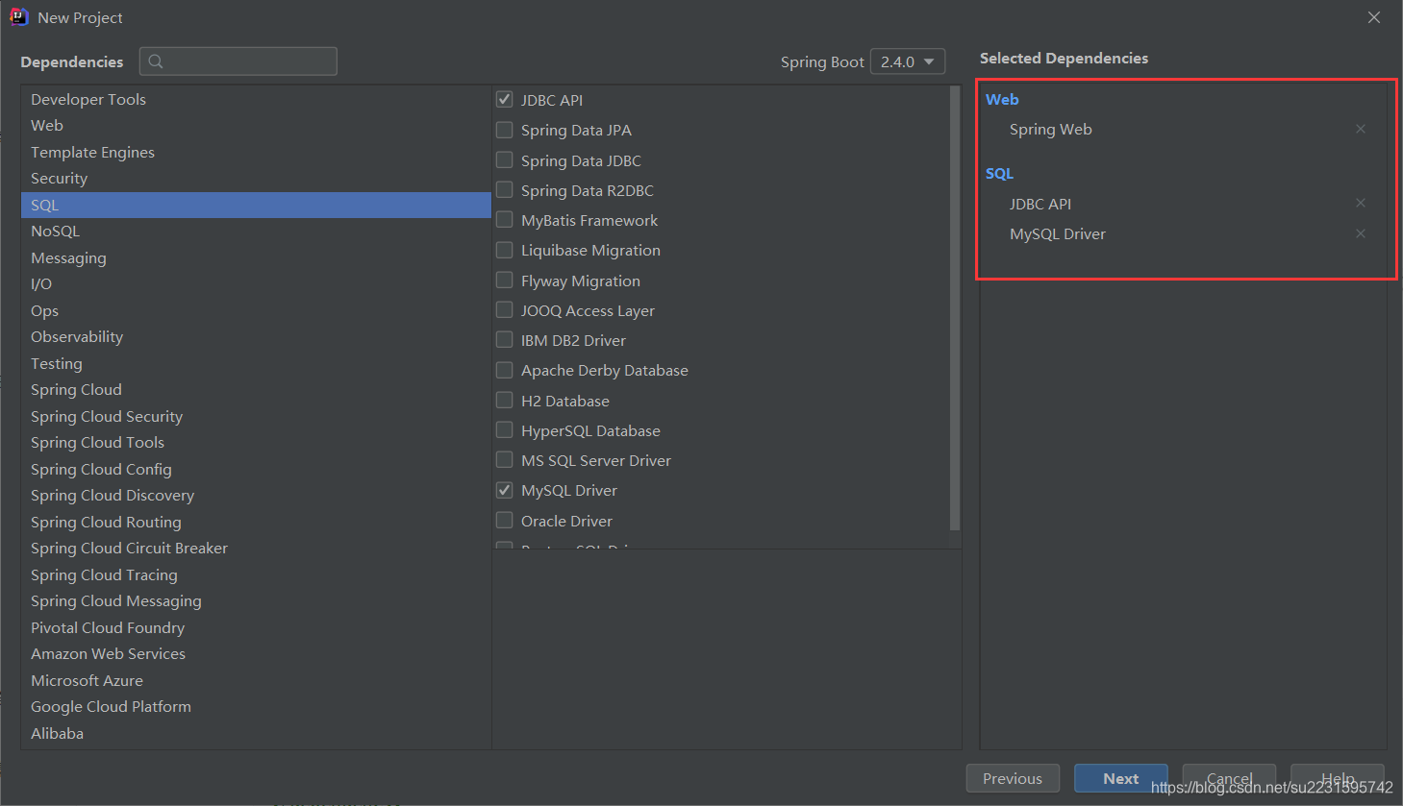Enable H2 Database dependency
Image resolution: width=1403 pixels, height=806 pixels.
[x=504, y=400]
